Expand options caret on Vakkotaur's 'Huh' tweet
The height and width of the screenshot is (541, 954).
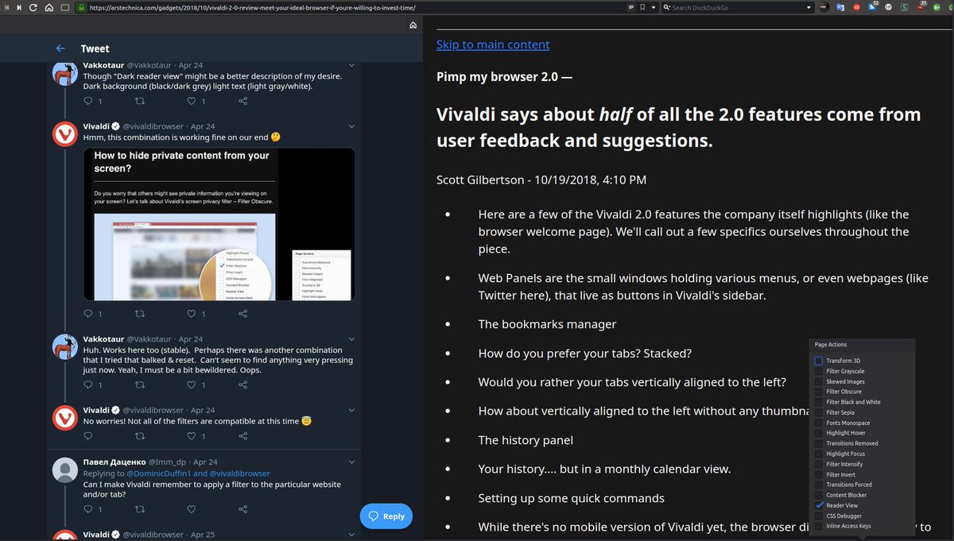(351, 338)
